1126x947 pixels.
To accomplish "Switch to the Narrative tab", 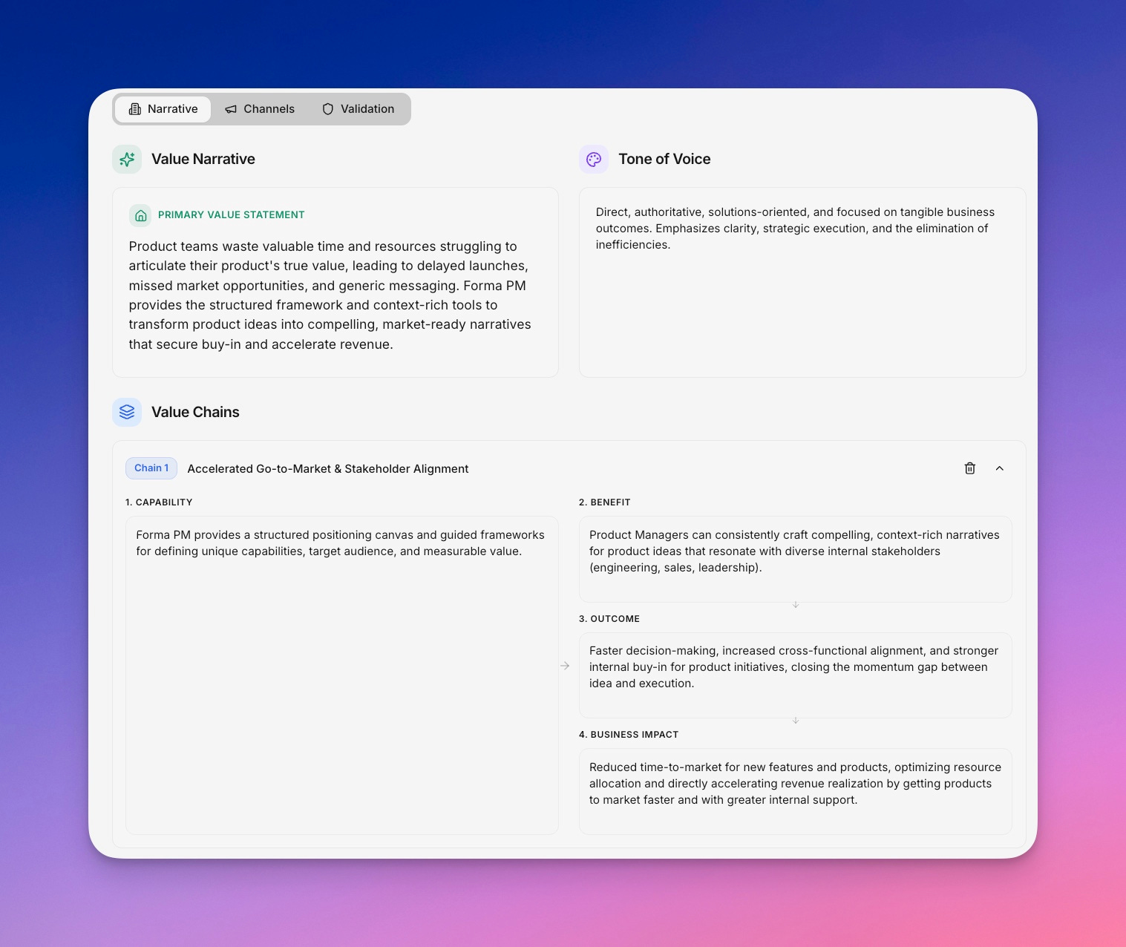I will [x=163, y=109].
